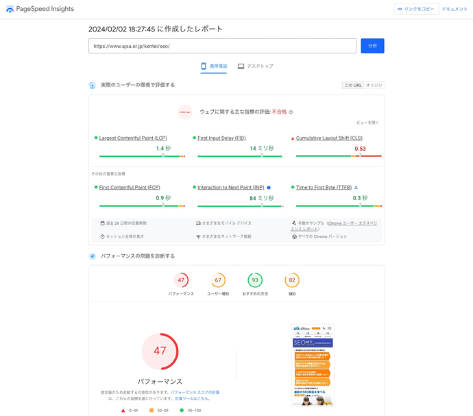Expand Largest Contentful Paint (LCP) details
The height and width of the screenshot is (416, 473).
133,138
